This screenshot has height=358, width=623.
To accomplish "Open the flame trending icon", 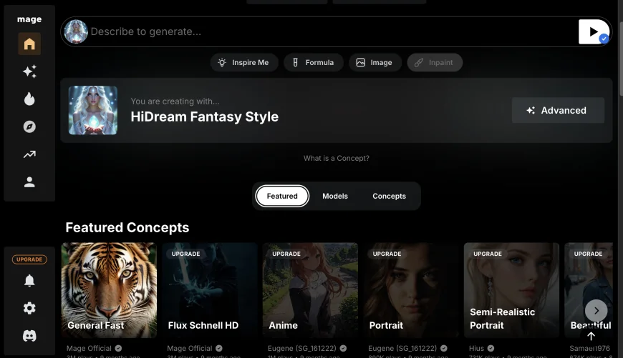I will coord(29,99).
